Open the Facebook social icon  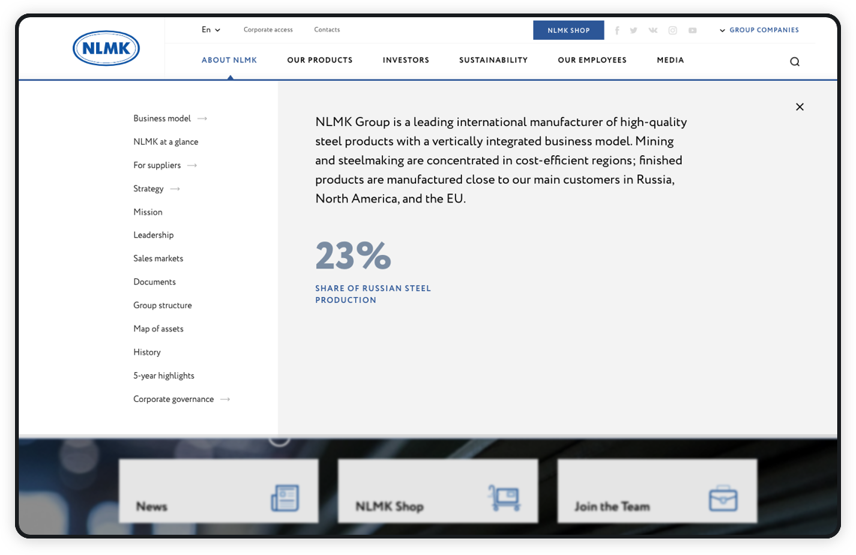617,31
